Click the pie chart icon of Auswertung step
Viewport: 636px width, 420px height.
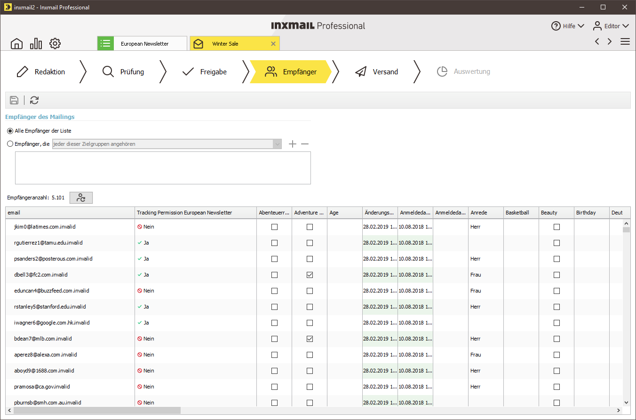tap(442, 72)
